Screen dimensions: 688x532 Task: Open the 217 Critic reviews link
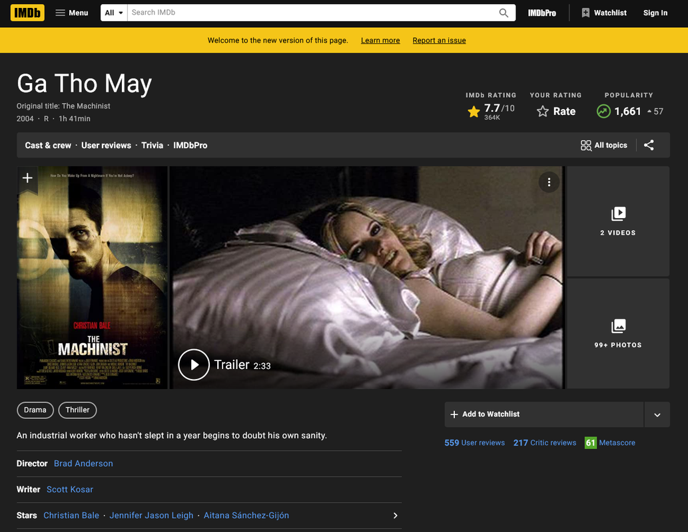point(545,443)
